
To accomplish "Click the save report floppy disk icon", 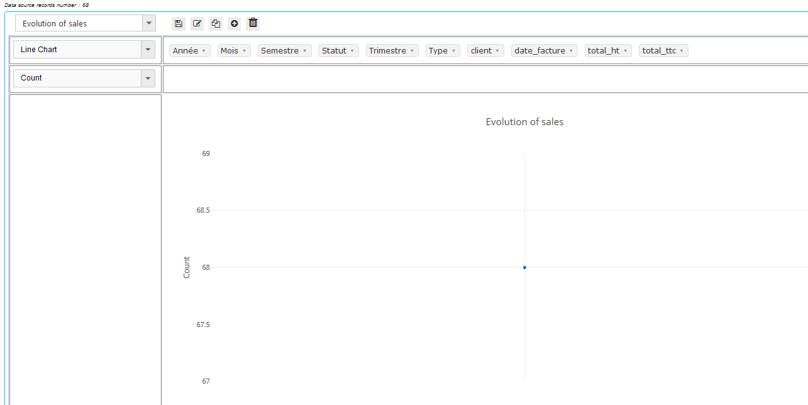I will click(179, 23).
